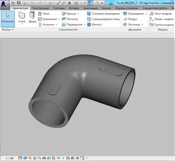Expand the Лестница (Stair) dropdown
This screenshot has width=175, height=161.
143,25
